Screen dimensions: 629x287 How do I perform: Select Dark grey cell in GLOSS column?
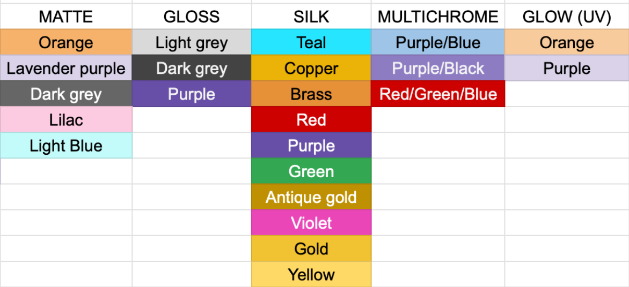192,69
